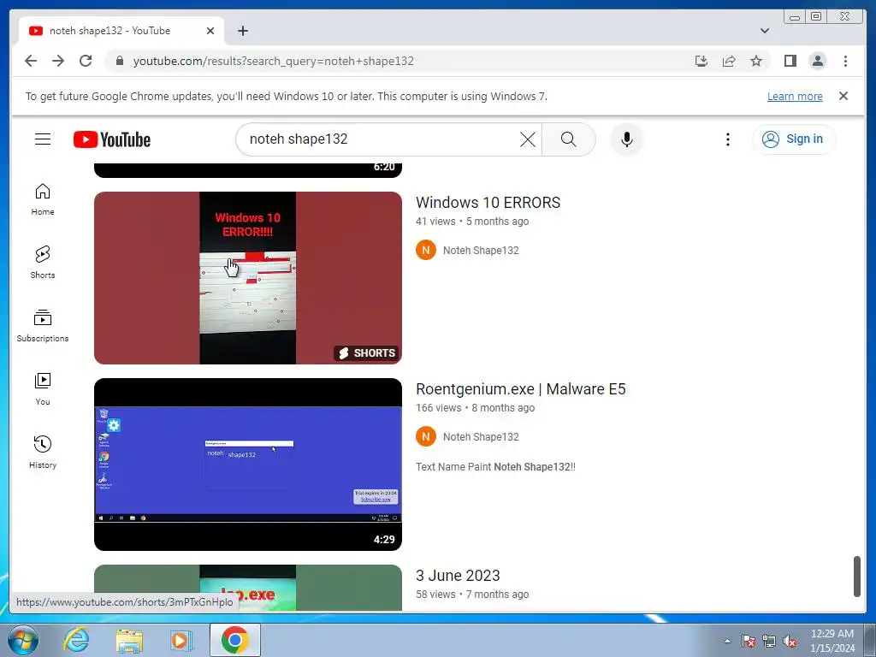Open Chrome's three-dot menu
Viewport: 876px width, 657px height.
pyautogui.click(x=845, y=61)
